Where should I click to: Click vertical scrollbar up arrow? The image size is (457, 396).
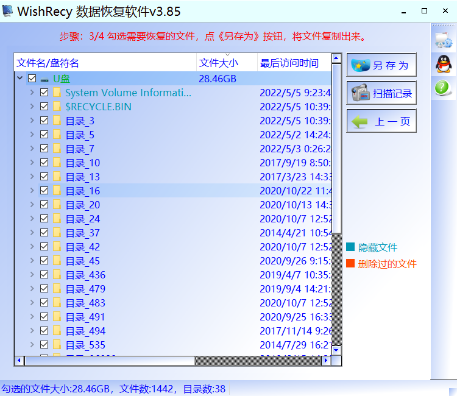pos(336,58)
